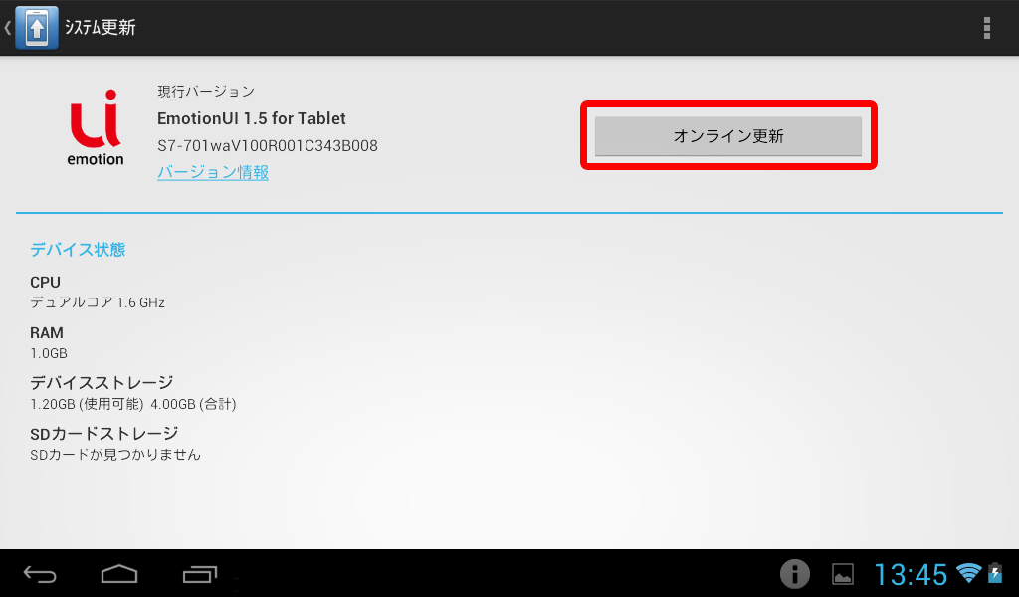Screen dimensions: 1019x597
Task: Tap the Android home navigation button
Action: coord(119,574)
